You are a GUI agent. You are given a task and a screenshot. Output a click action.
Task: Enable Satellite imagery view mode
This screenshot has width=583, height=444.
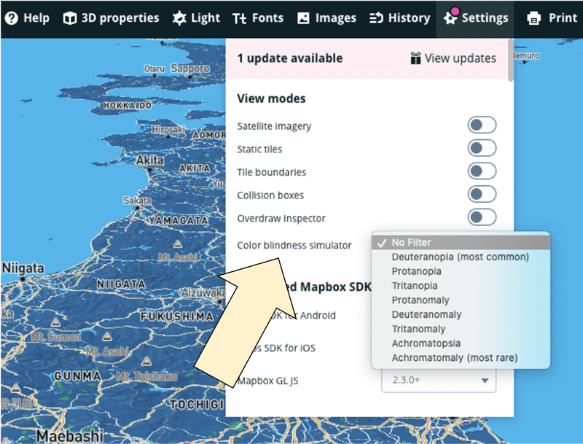point(482,125)
